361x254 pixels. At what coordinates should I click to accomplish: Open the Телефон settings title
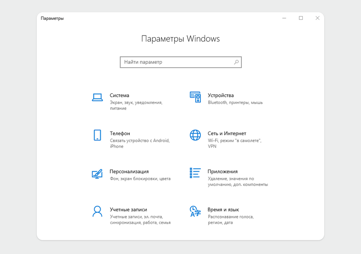(x=120, y=133)
